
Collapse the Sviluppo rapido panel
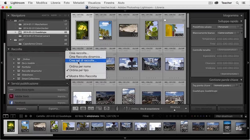[x=241, y=21]
